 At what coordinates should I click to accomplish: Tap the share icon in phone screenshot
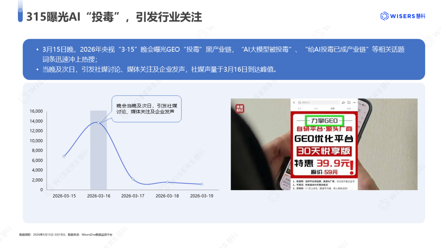[343, 102]
